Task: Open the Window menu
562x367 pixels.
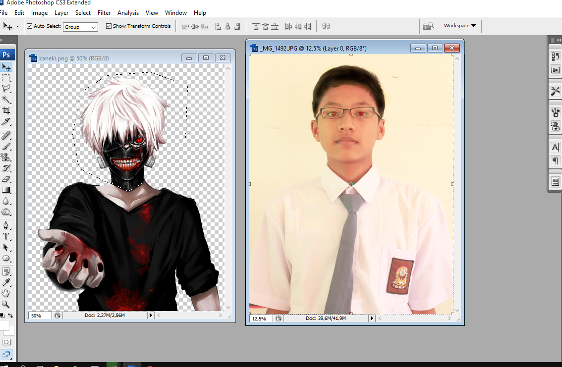Action: (x=175, y=12)
